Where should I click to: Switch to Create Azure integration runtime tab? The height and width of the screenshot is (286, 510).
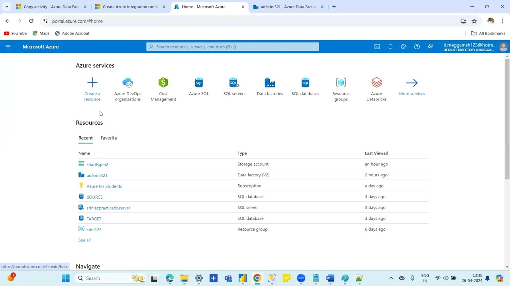[129, 7]
